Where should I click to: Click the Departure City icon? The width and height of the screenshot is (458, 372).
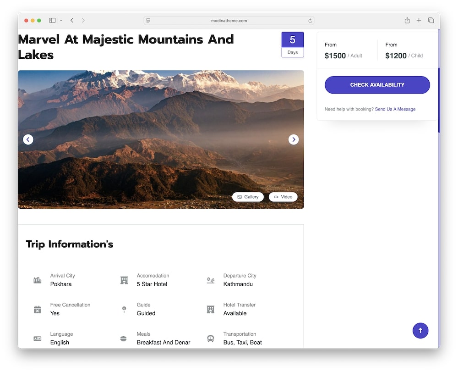point(211,280)
